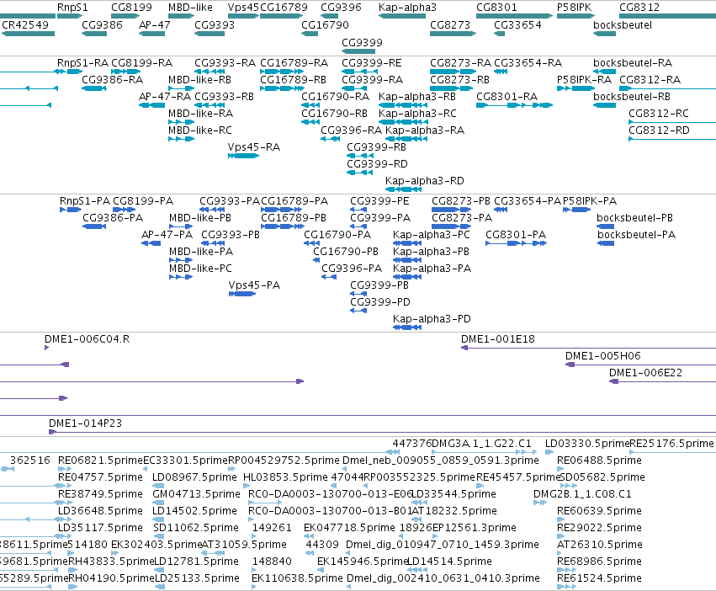Click the Kap-alpha3-RD transcript label
The width and height of the screenshot is (716, 591).
coord(425,180)
